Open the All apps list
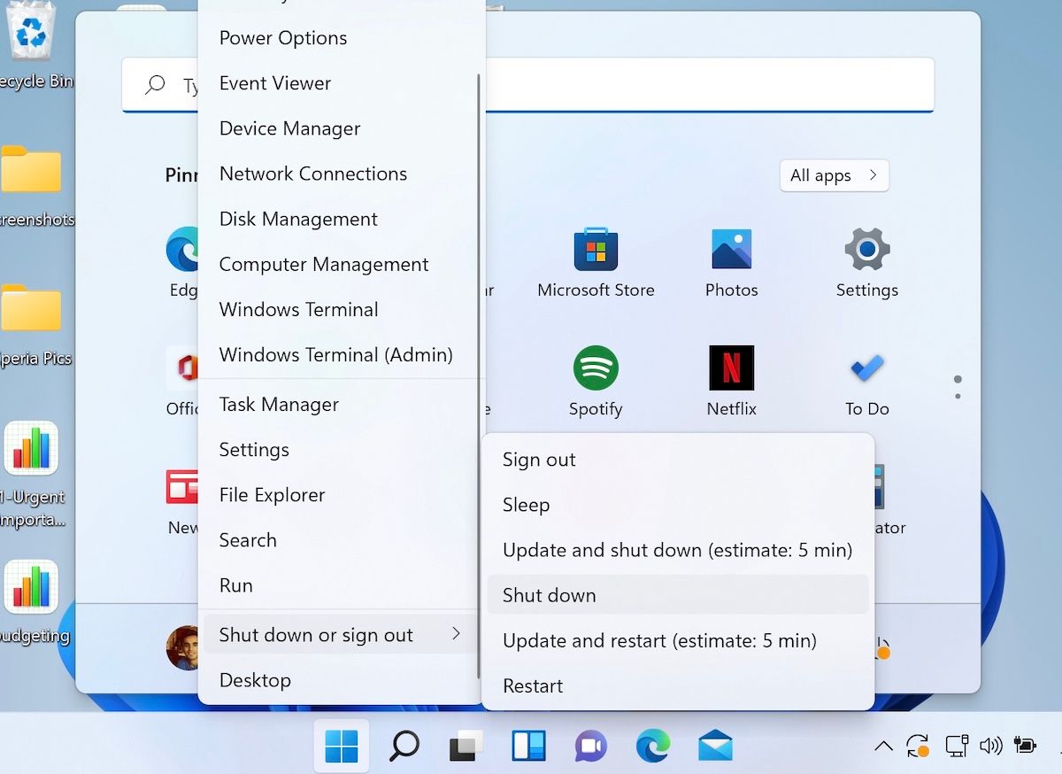This screenshot has height=774, width=1062. coord(833,175)
